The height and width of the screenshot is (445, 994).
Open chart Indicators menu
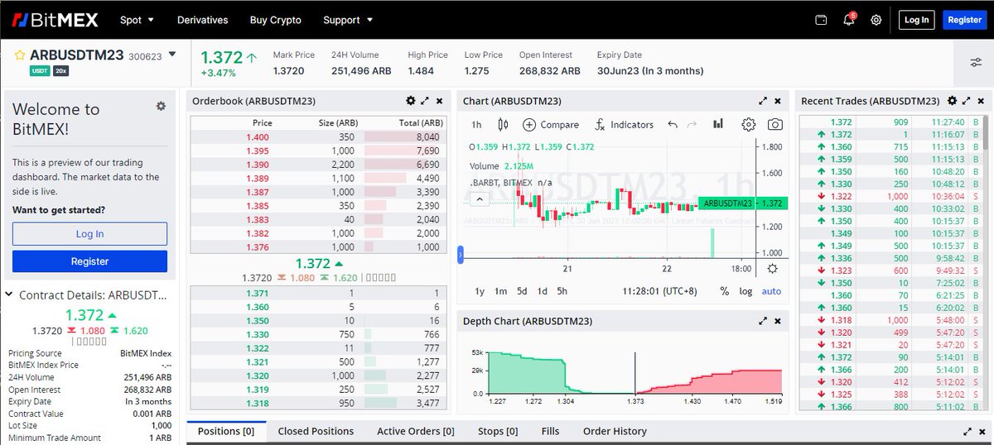pos(624,125)
